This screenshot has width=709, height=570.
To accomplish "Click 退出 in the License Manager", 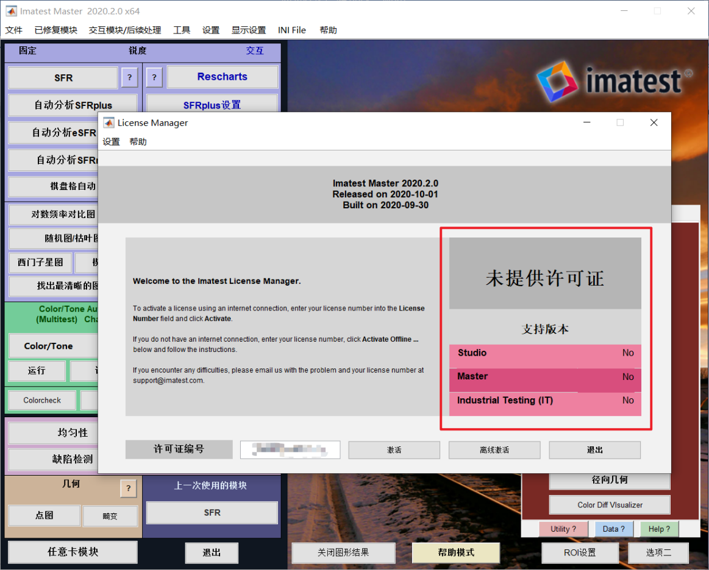I will [x=594, y=450].
